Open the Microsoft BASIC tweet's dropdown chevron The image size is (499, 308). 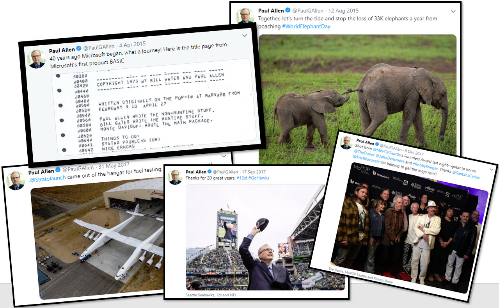245,36
